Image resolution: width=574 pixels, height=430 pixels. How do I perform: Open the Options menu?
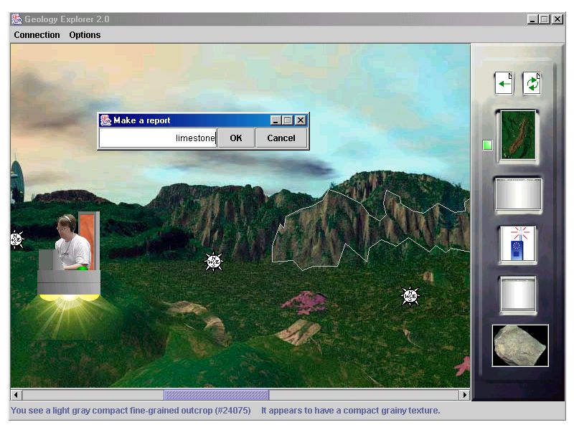click(x=85, y=34)
